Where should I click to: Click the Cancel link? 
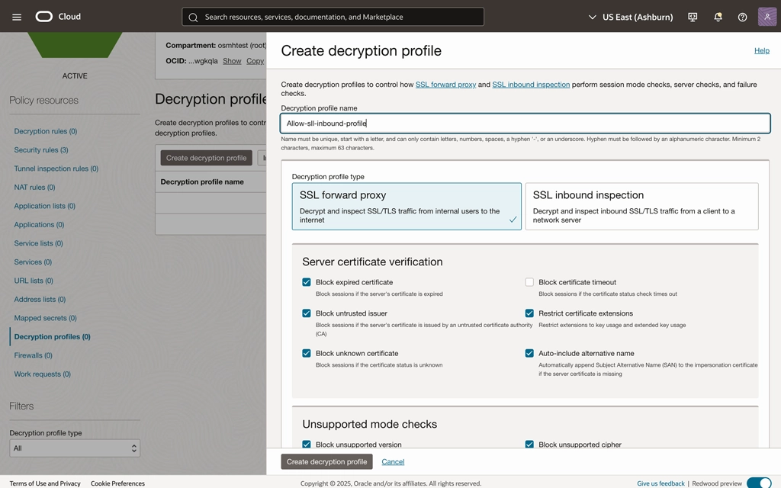coord(393,461)
